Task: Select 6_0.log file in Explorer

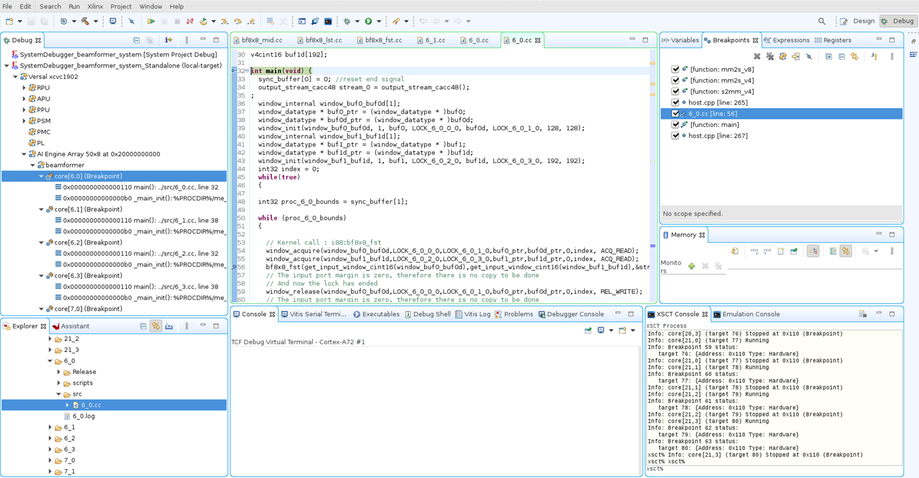Action: coord(84,416)
